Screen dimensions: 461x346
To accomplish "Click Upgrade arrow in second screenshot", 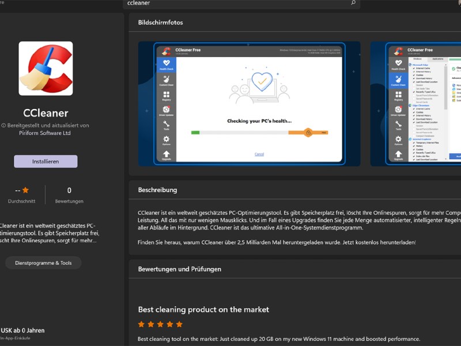I will click(x=398, y=155).
